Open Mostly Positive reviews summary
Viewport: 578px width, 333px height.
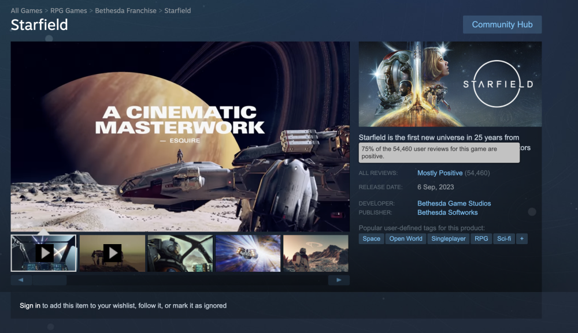pyautogui.click(x=440, y=173)
